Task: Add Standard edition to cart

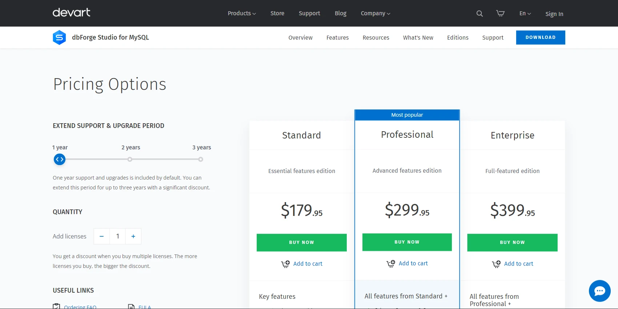Action: pyautogui.click(x=308, y=264)
